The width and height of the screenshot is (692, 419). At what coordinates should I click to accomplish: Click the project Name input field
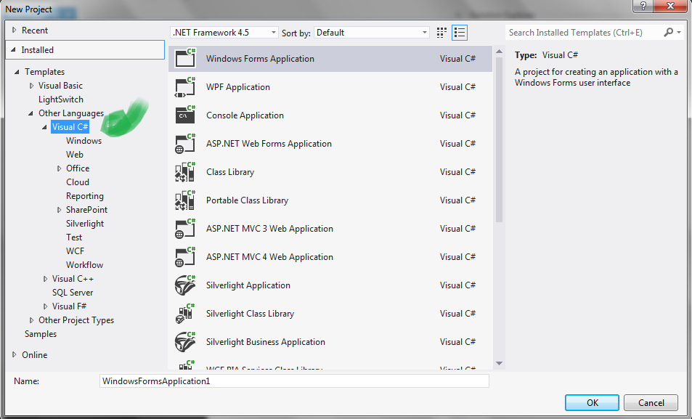point(294,381)
